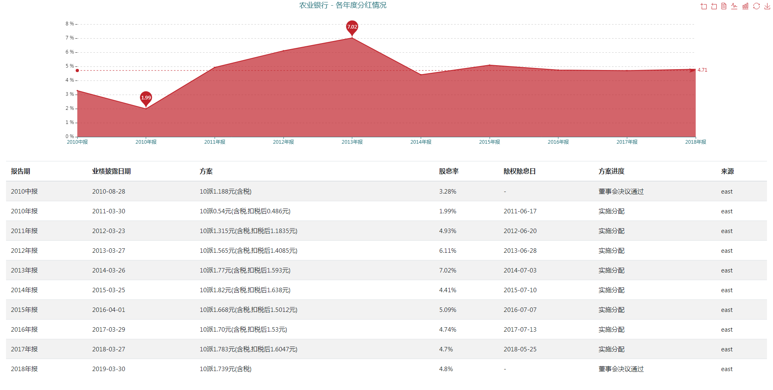The image size is (773, 390).
Task: Click the 来源 column header
Action: click(728, 171)
